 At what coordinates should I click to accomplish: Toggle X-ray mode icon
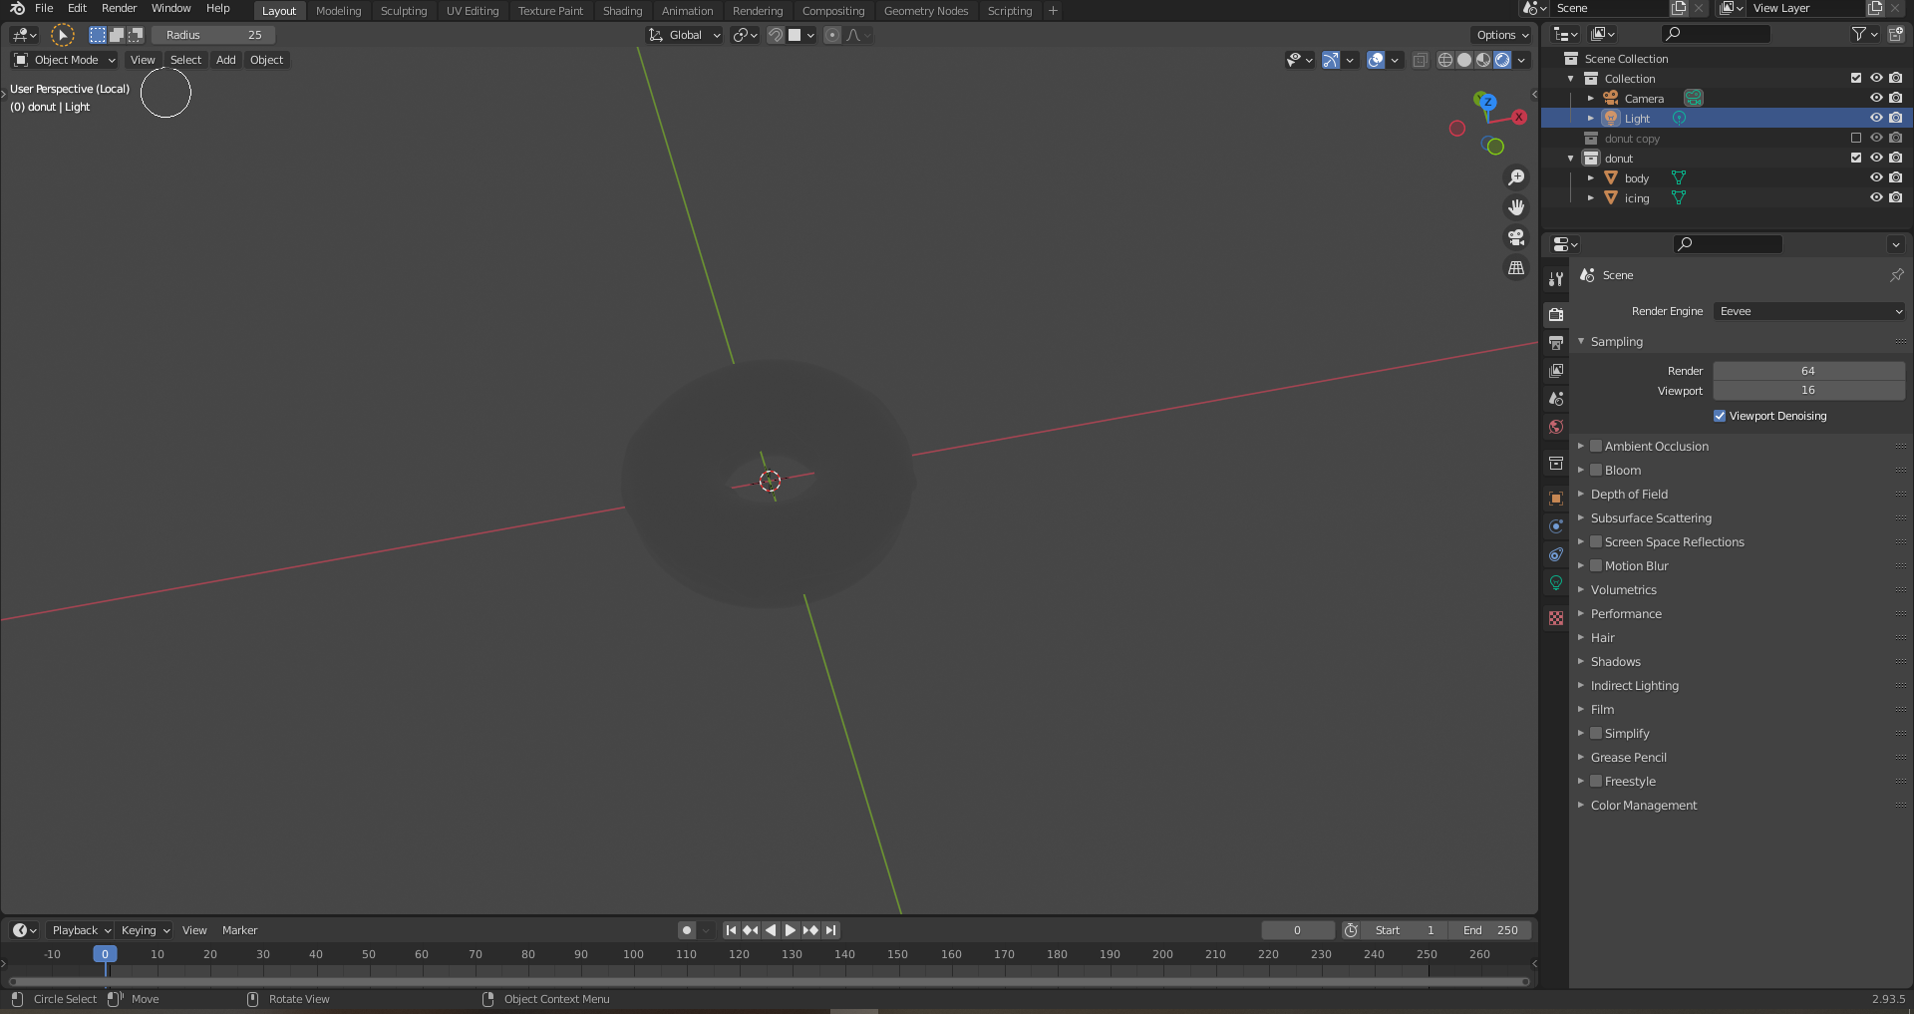(1420, 60)
